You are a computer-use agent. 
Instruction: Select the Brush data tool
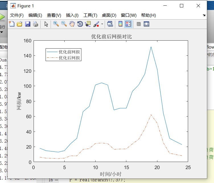pos(96,24)
